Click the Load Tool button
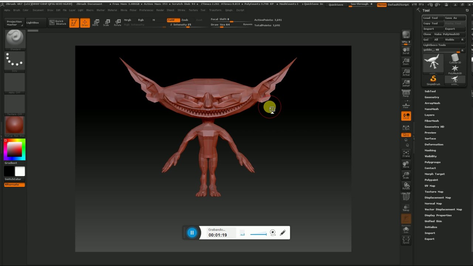 click(x=433, y=18)
